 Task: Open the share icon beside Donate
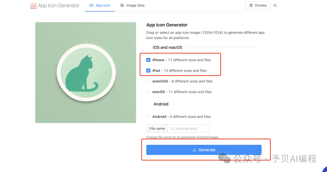(x=275, y=5)
